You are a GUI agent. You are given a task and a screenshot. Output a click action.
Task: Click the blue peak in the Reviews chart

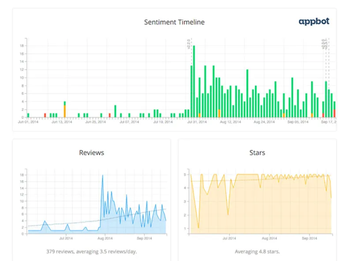click(x=103, y=175)
